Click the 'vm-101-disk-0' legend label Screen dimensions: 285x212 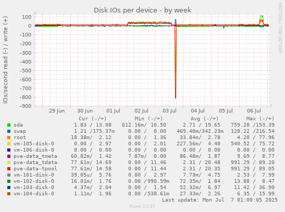pos(34,175)
